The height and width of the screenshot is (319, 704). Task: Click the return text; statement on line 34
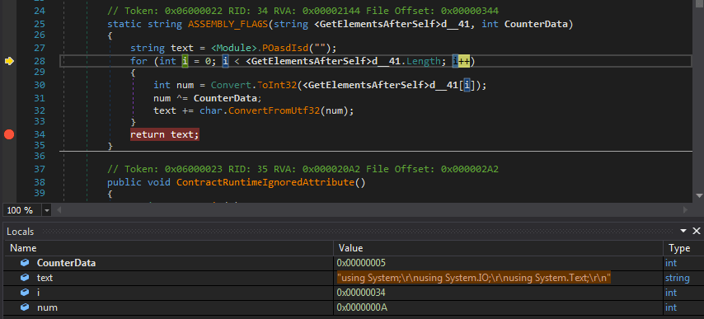pos(164,134)
